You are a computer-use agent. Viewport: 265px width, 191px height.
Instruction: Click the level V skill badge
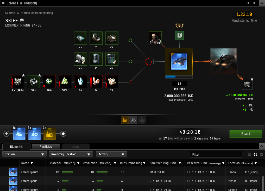coord(179,26)
